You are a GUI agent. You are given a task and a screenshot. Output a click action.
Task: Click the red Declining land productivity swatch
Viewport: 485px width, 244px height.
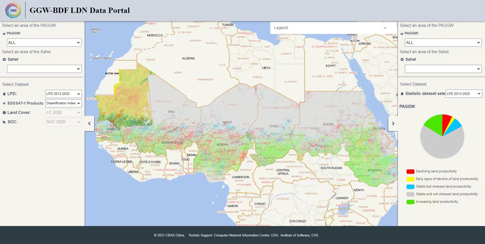point(410,172)
